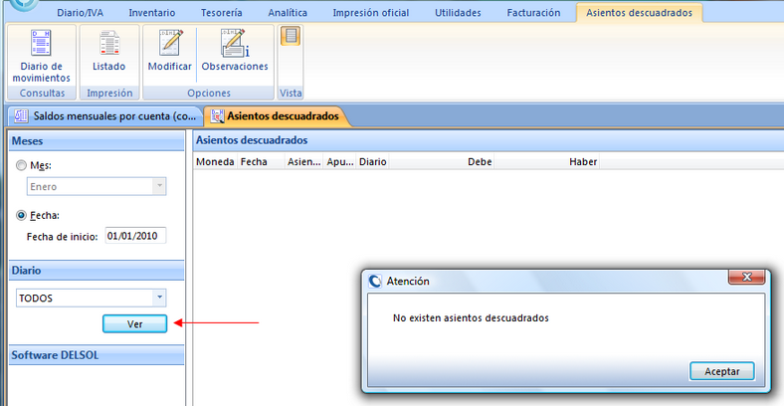Click the Asientos descuadrados document tab icon
The width and height of the screenshot is (784, 406).
point(218,116)
